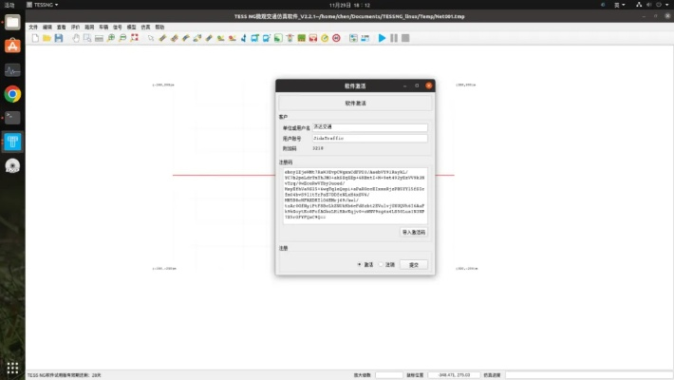
Task: Click the zoom in magnifier icon
Action: pos(111,38)
